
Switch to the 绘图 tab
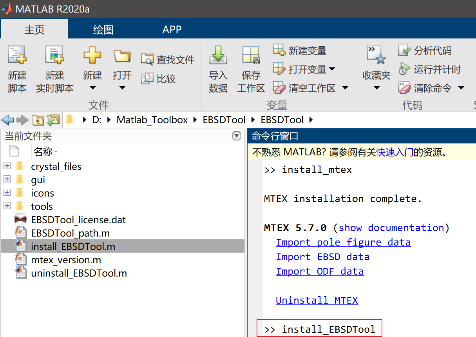103,29
